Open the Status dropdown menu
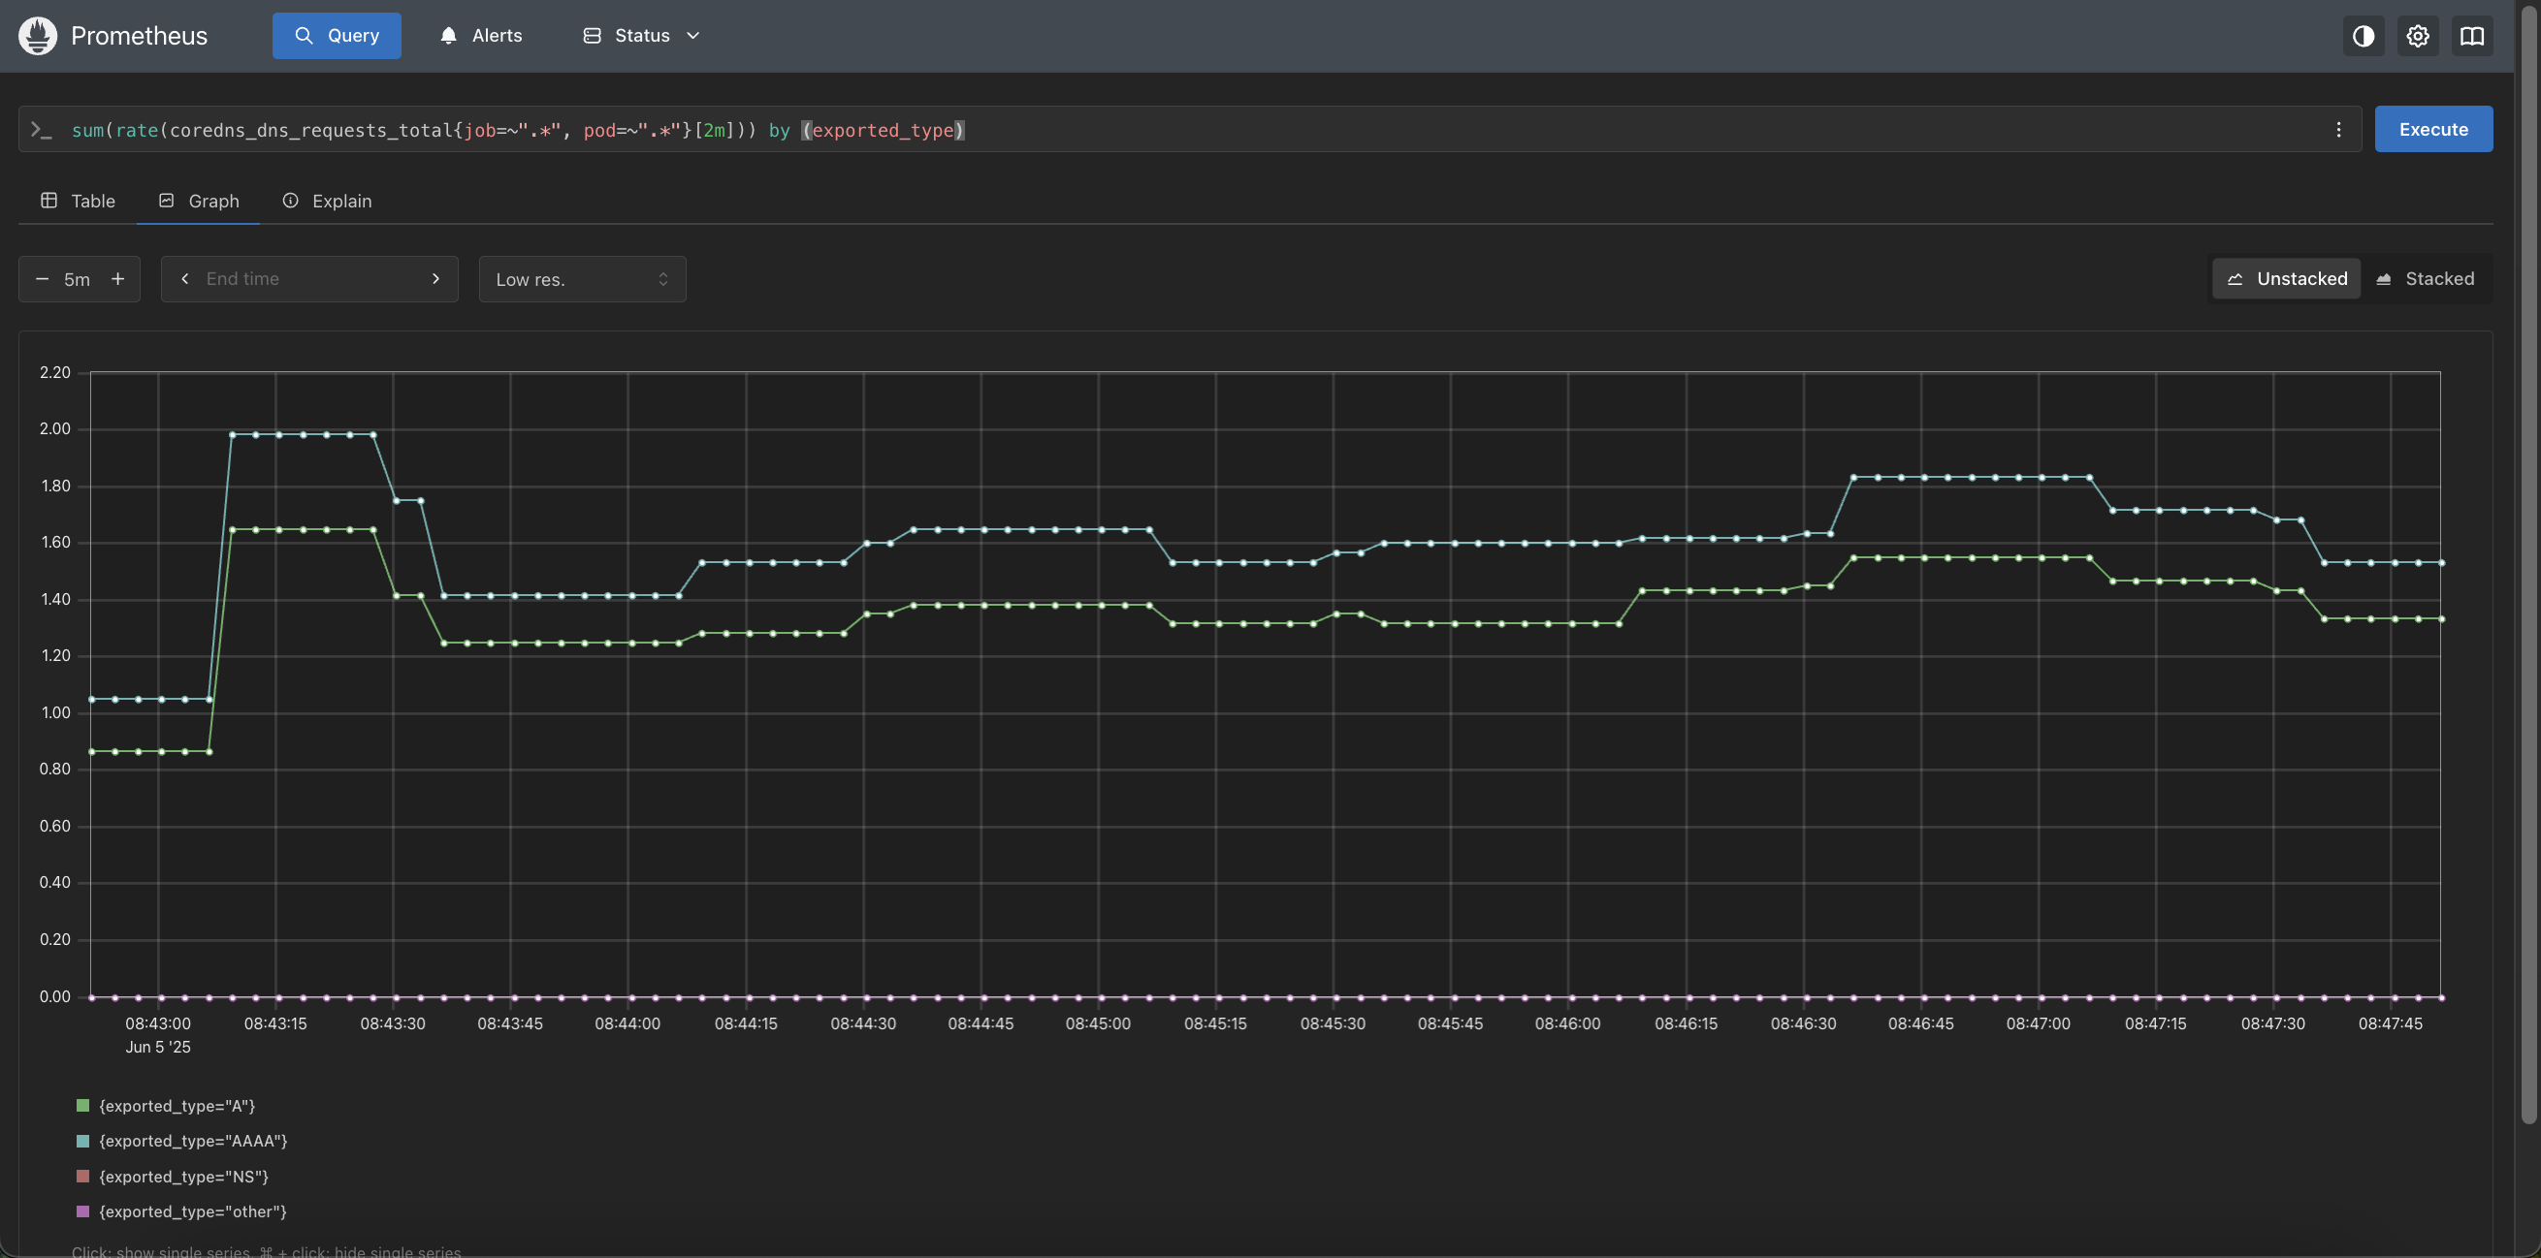Viewport: 2541px width, 1258px height. 639,36
